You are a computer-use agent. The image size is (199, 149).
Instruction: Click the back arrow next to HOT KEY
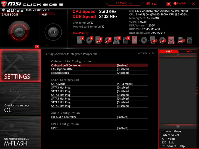pos(153,54)
